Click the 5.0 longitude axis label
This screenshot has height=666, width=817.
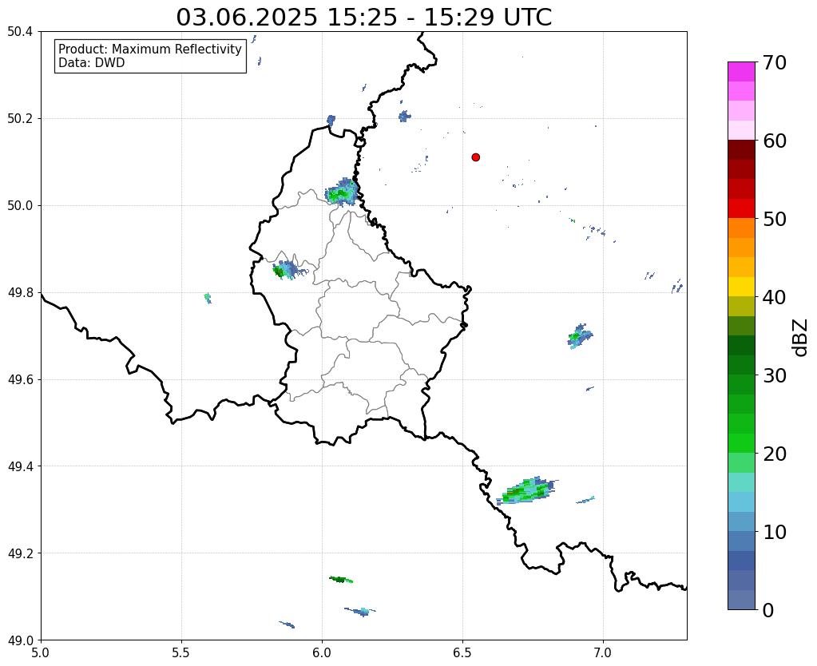pos(41,652)
